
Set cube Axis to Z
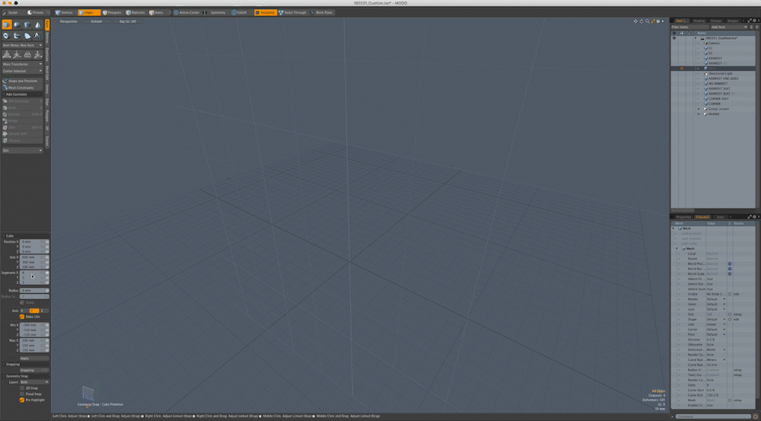click(43, 311)
